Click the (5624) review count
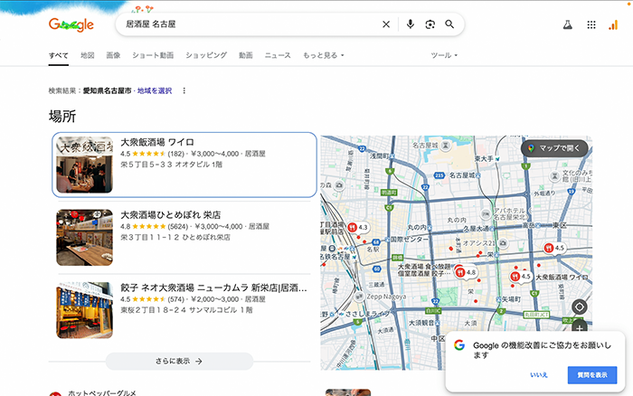 click(x=178, y=226)
